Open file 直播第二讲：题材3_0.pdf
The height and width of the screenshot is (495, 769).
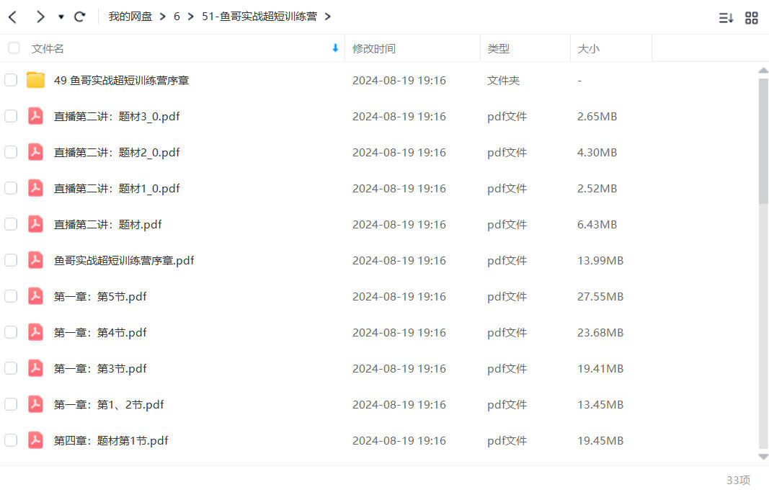coord(117,116)
